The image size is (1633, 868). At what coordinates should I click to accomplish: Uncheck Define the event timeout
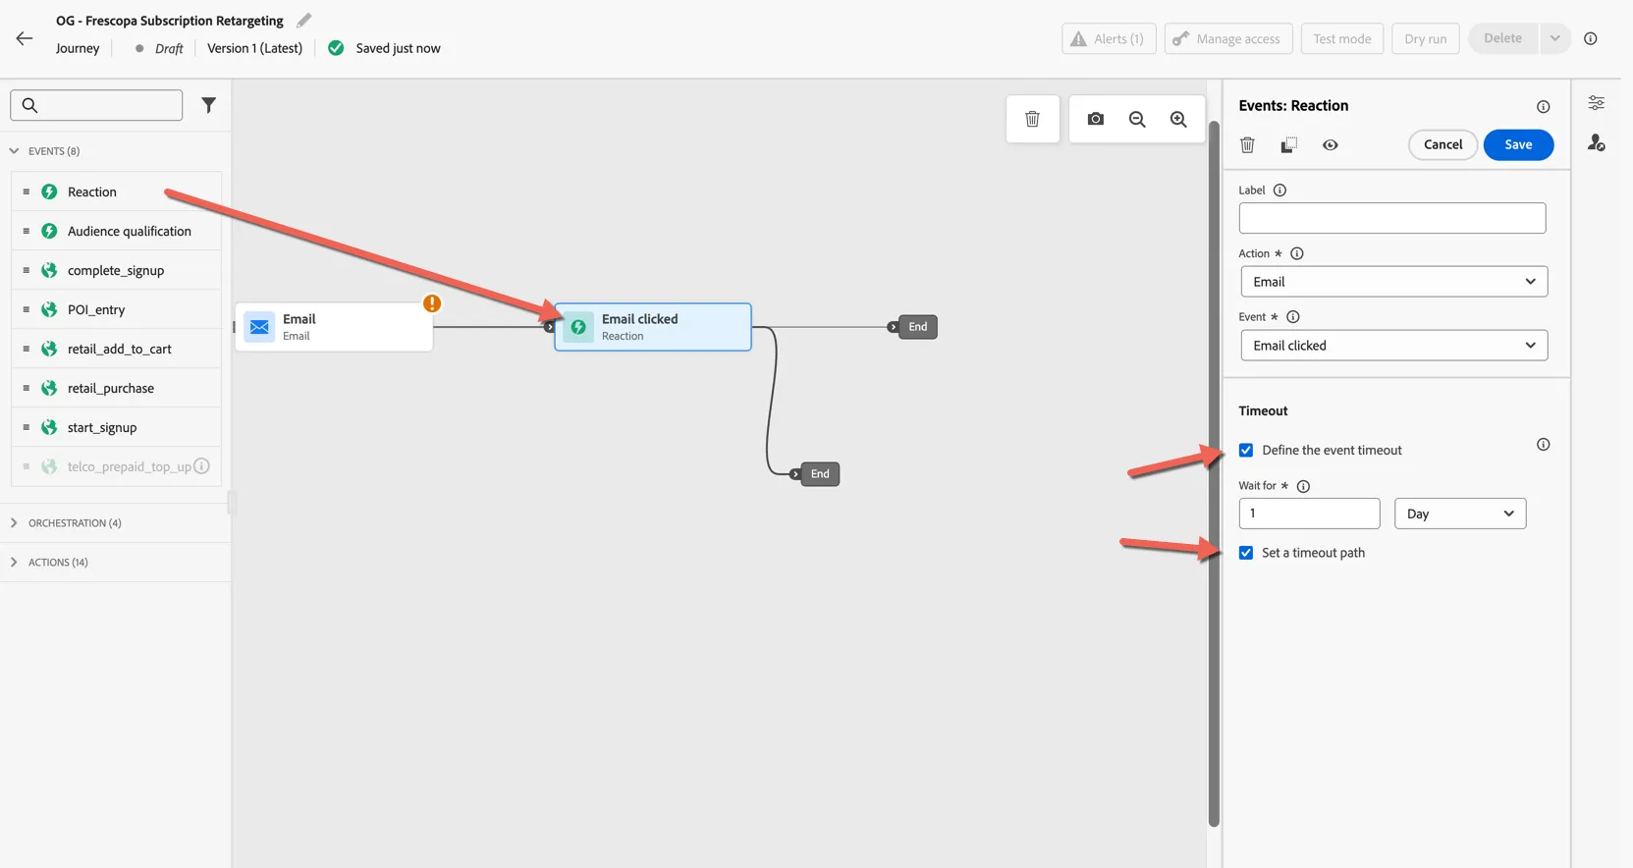pyautogui.click(x=1246, y=450)
